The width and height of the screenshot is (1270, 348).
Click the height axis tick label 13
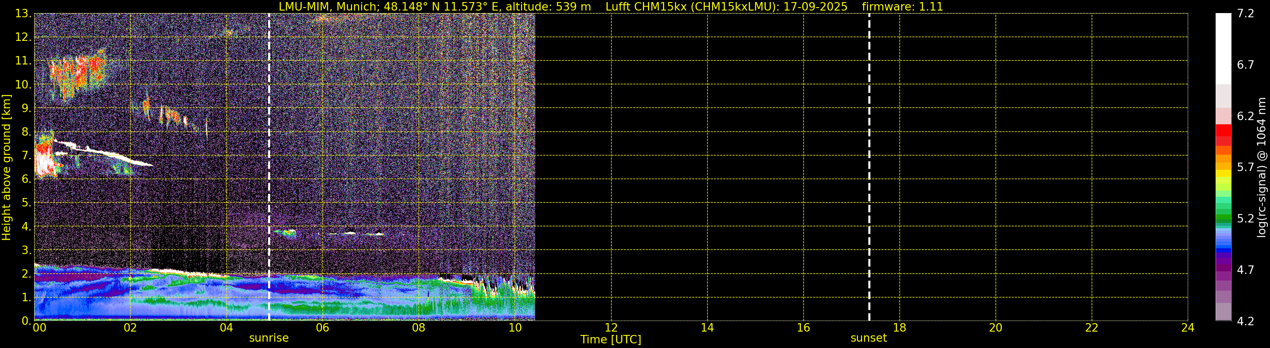[22, 13]
